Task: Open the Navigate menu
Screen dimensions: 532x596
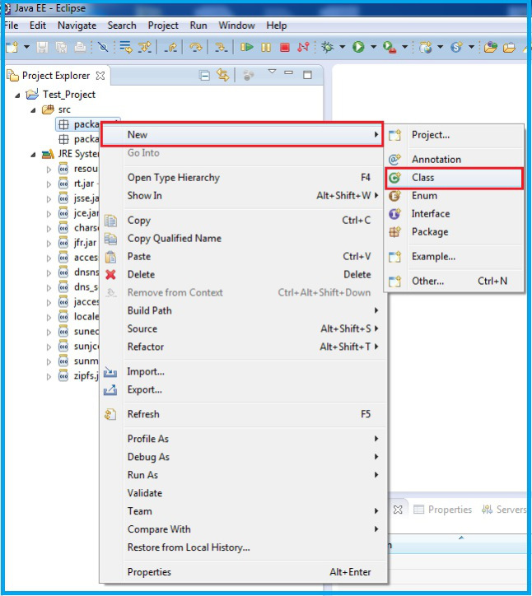Action: click(x=77, y=26)
